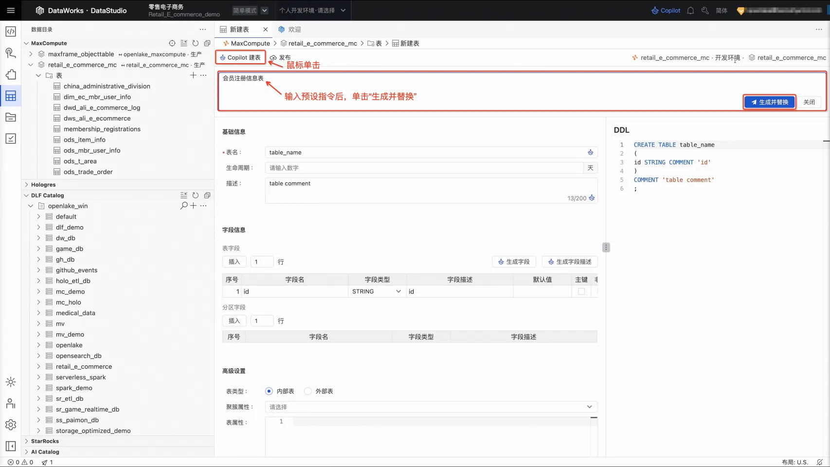
Task: Collapse the MaxCompute section
Action: tap(26, 43)
